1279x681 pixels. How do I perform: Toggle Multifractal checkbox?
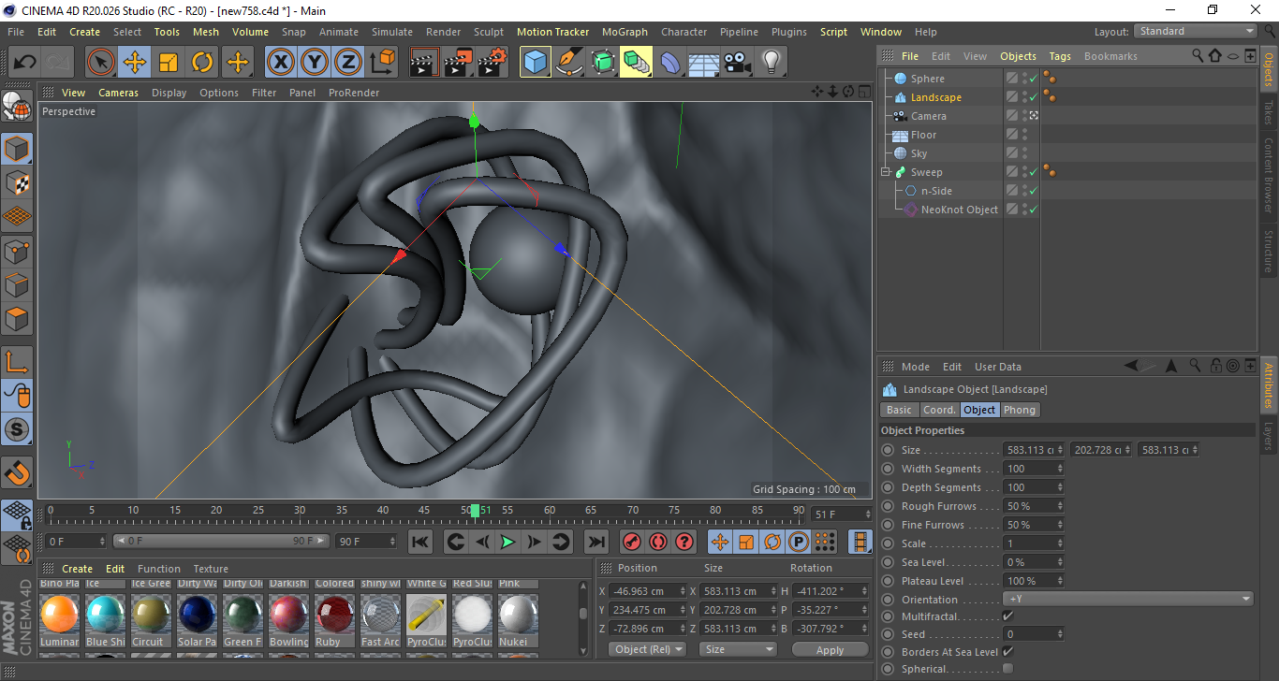click(1007, 616)
